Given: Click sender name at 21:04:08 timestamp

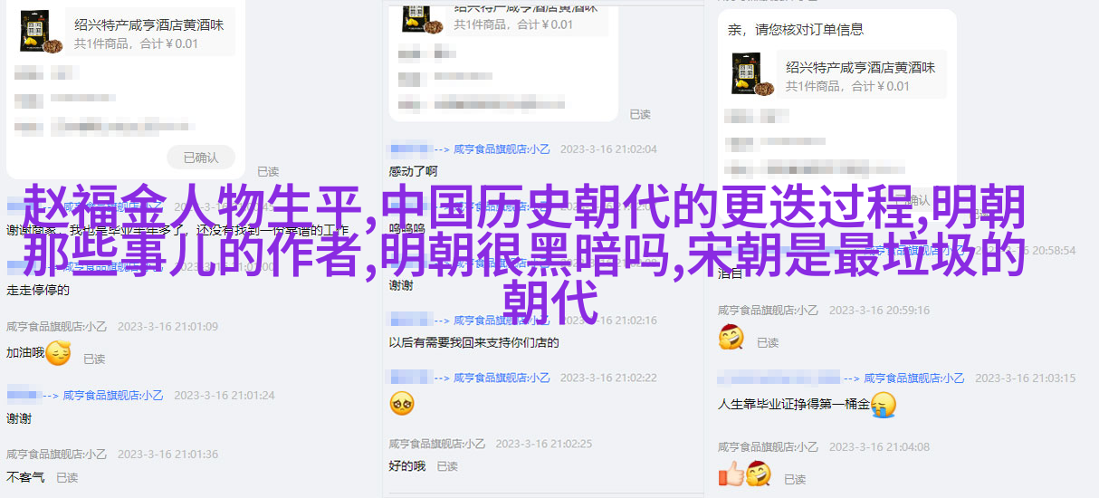Looking at the screenshot, I should (x=768, y=446).
